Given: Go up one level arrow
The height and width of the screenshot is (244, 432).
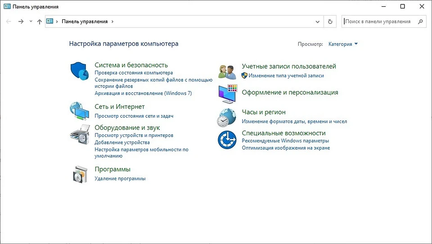Looking at the screenshot, I should point(40,22).
